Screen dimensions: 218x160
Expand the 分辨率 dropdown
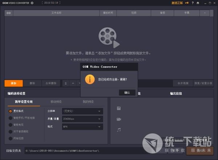click(x=82, y=111)
